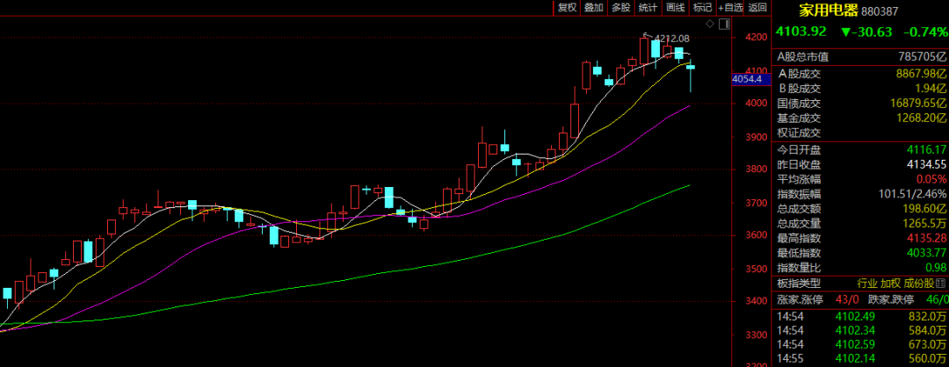This screenshot has width=949, height=367.
Task: Click the 标记 mark button
Action: coord(702,7)
